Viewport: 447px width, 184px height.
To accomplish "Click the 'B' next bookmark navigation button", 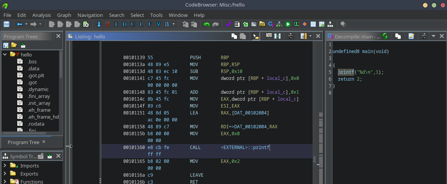I will [x=167, y=25].
